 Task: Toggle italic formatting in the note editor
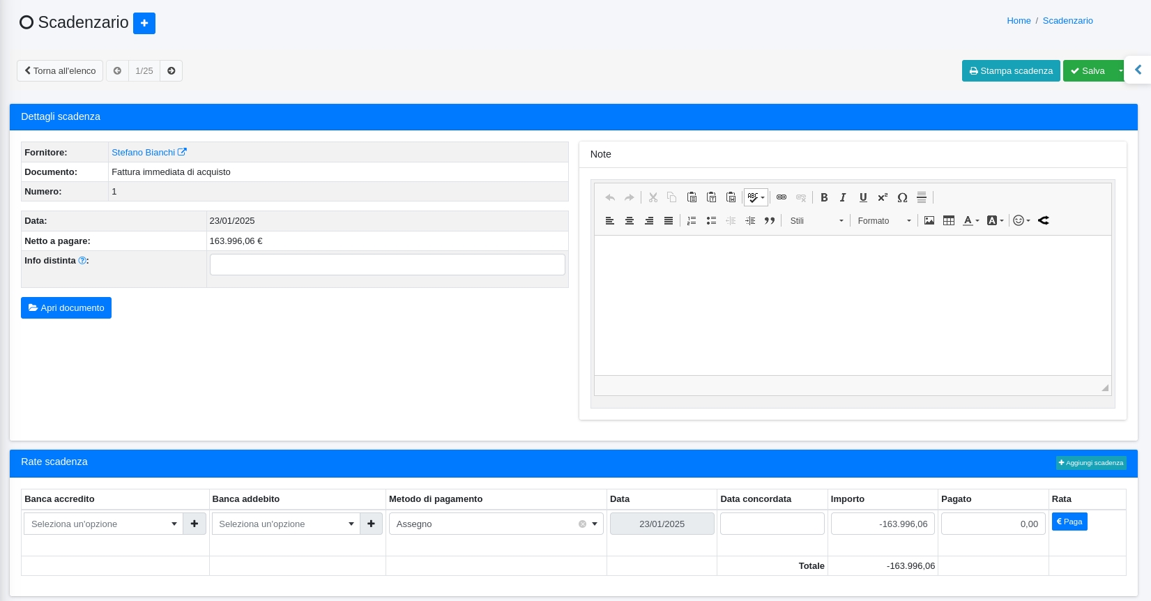(x=843, y=197)
